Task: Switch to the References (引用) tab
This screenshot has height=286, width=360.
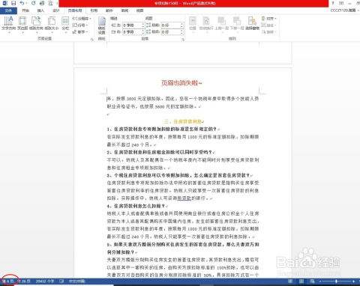Action: (x=94, y=10)
